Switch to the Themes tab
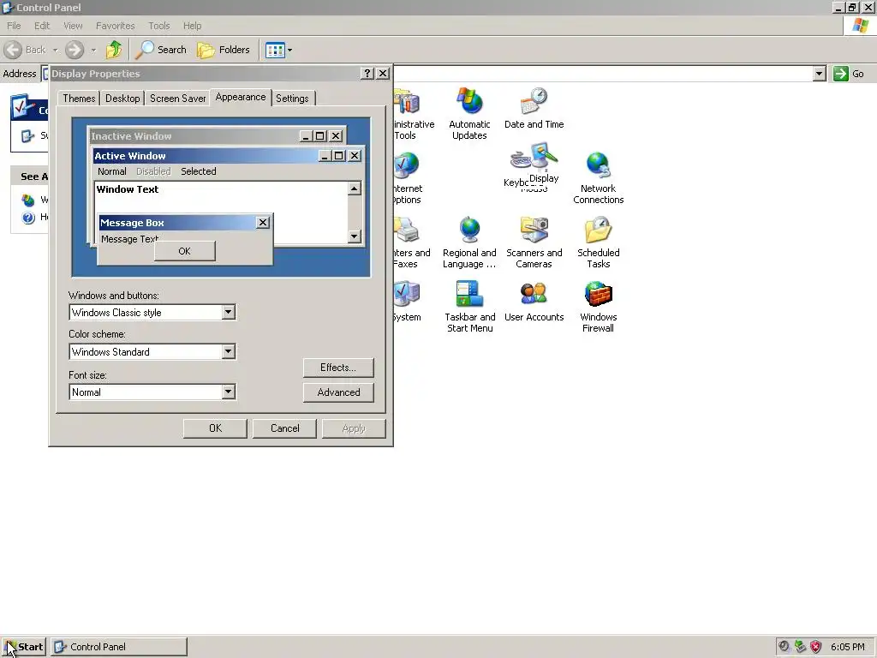The width and height of the screenshot is (877, 658). pos(79,99)
